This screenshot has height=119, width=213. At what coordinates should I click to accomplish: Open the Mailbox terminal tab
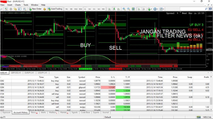[x=53, y=113]
